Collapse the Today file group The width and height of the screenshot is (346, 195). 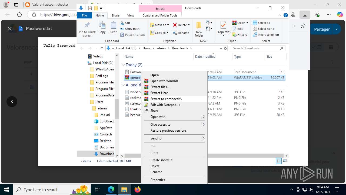coord(123,65)
